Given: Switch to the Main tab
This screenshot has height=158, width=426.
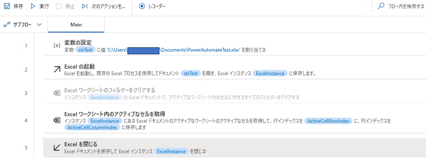Looking at the screenshot, I should coord(76,24).
